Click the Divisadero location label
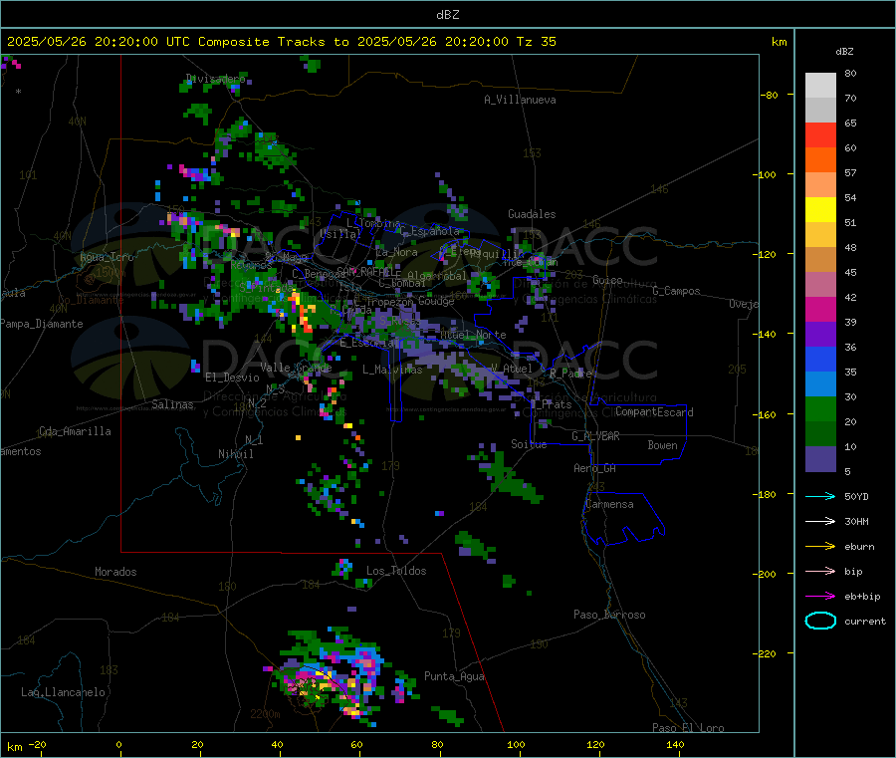896x758 pixels. click(x=215, y=79)
